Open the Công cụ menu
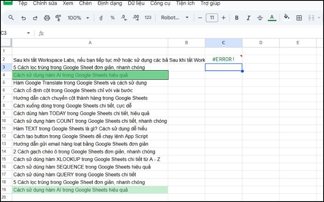The width and height of the screenshot is (324, 202). click(160, 3)
